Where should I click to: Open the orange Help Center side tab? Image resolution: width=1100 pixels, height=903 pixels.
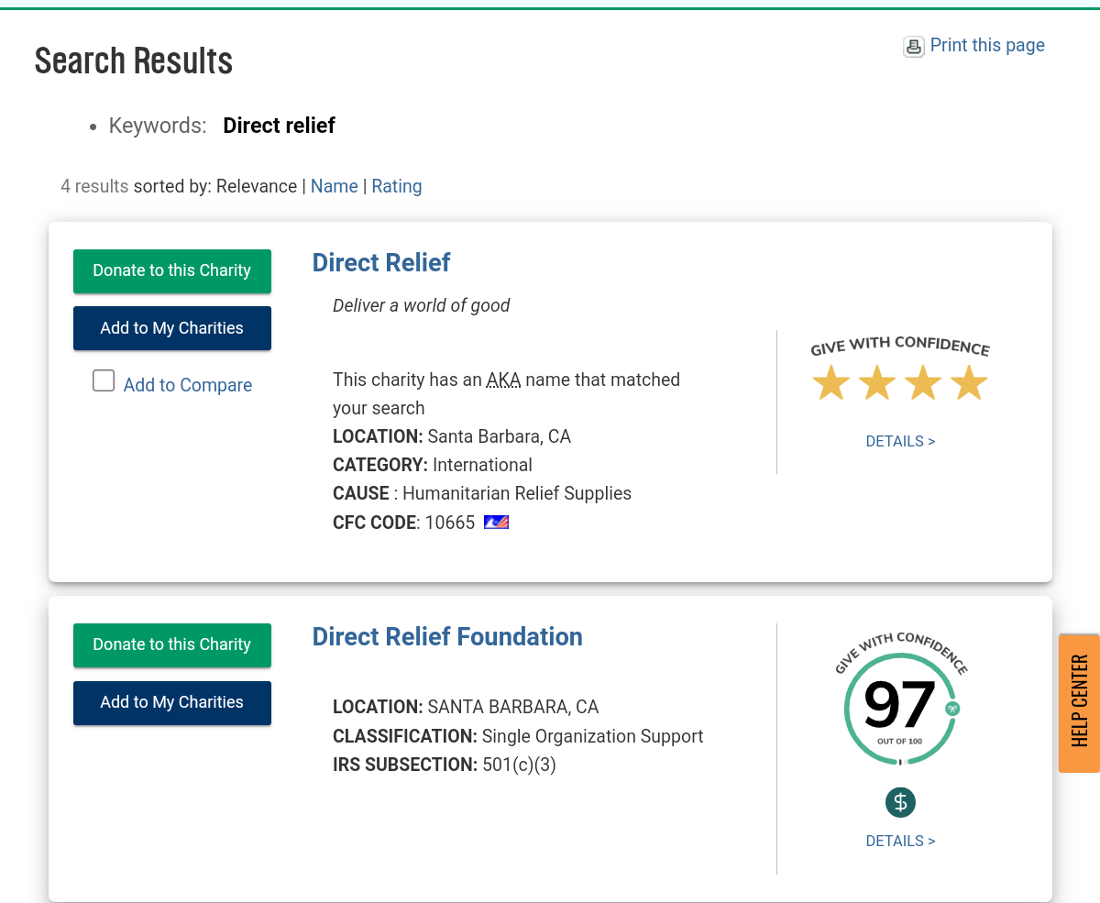tap(1080, 702)
